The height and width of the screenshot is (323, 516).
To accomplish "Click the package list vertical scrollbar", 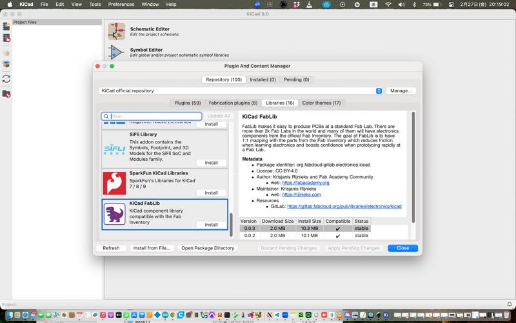I will [231, 225].
